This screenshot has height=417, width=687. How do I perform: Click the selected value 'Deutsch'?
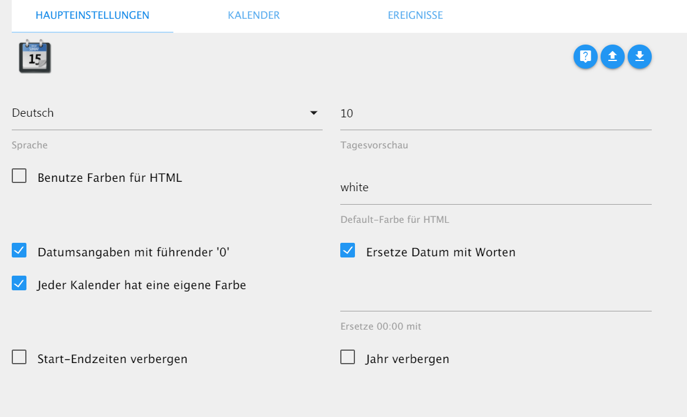pos(33,113)
